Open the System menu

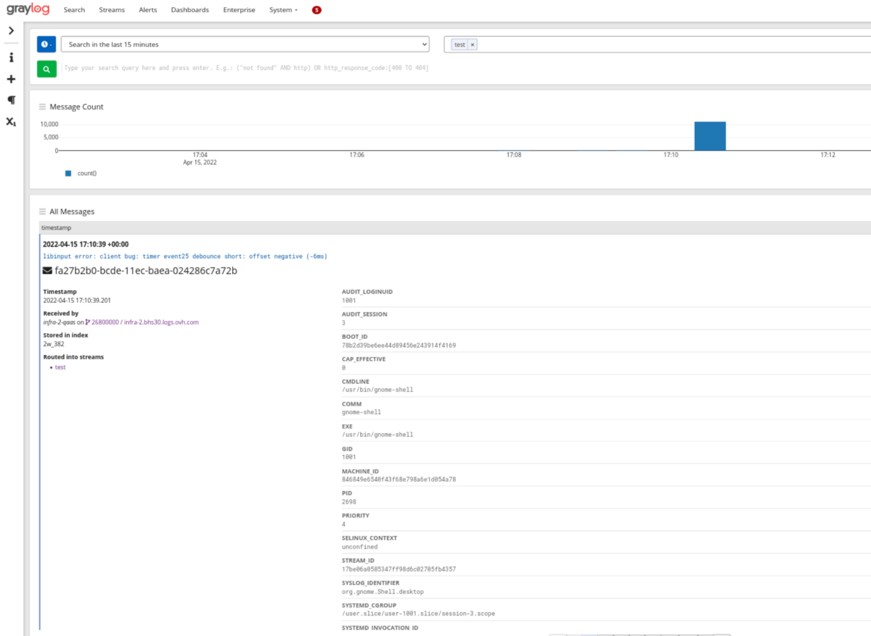[283, 10]
